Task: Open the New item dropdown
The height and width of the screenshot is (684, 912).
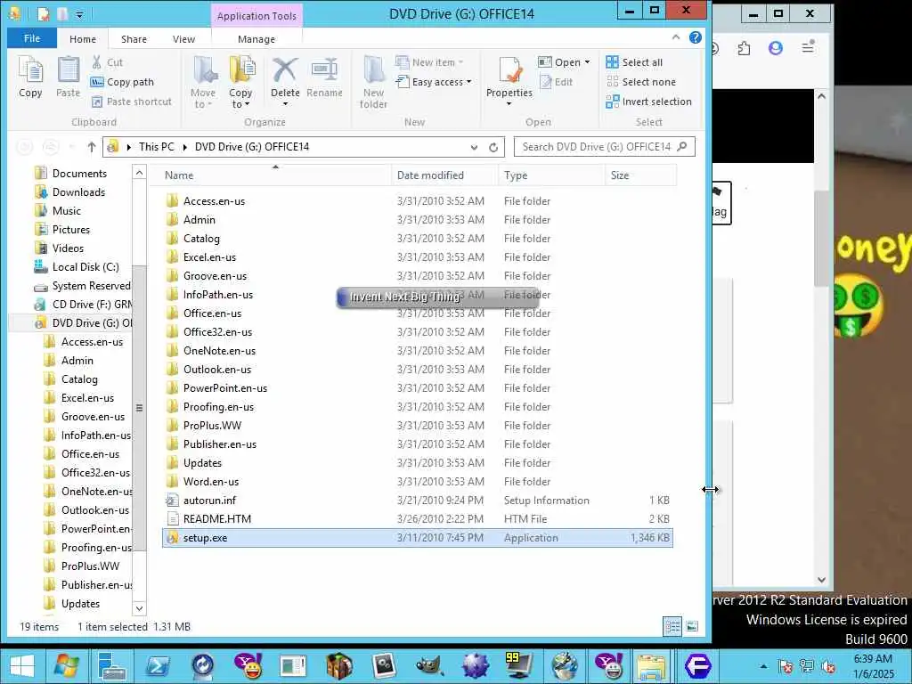Action: click(x=429, y=62)
